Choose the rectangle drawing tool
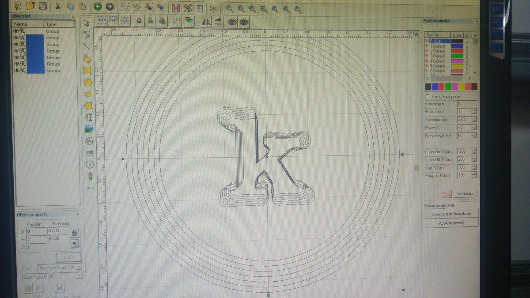530x298 pixels. 87,70
